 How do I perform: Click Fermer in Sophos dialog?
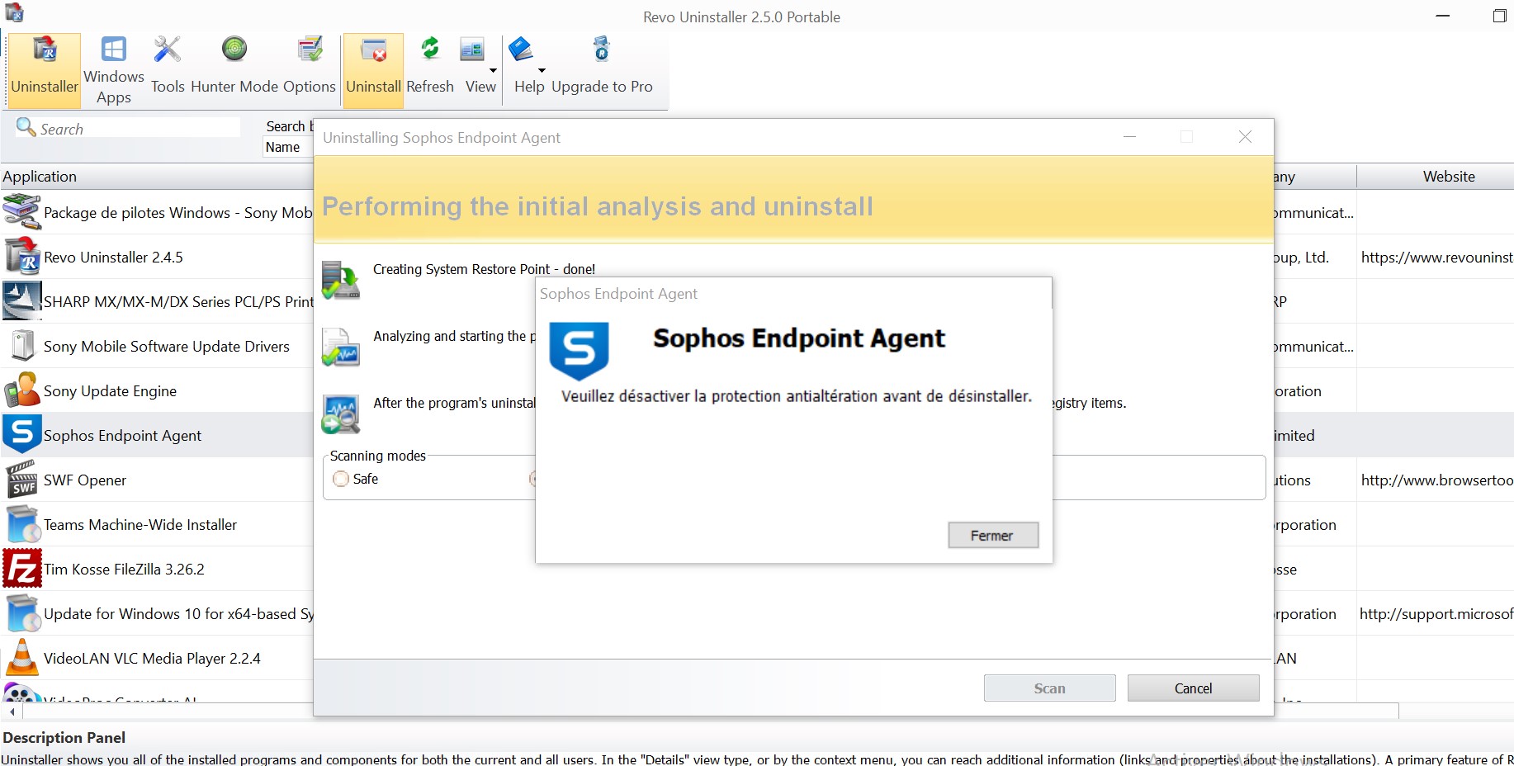tap(993, 536)
